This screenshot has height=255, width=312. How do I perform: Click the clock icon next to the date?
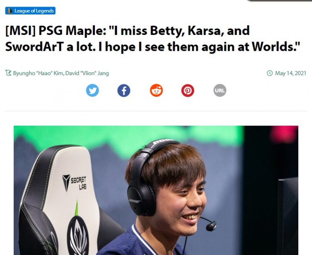pos(270,73)
